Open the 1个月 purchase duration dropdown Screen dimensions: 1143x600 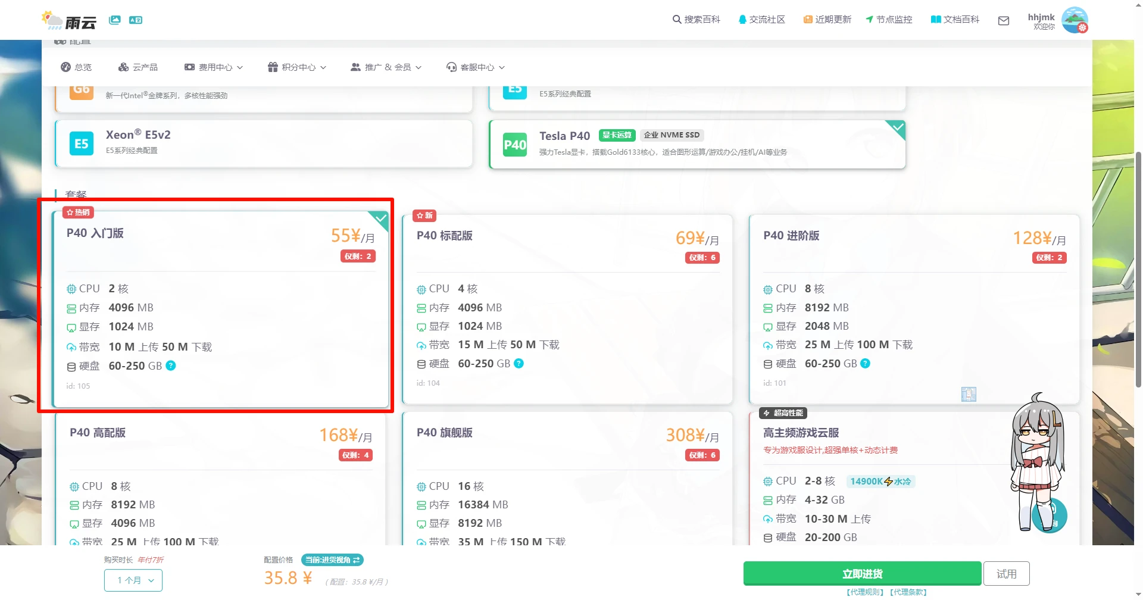pos(133,580)
